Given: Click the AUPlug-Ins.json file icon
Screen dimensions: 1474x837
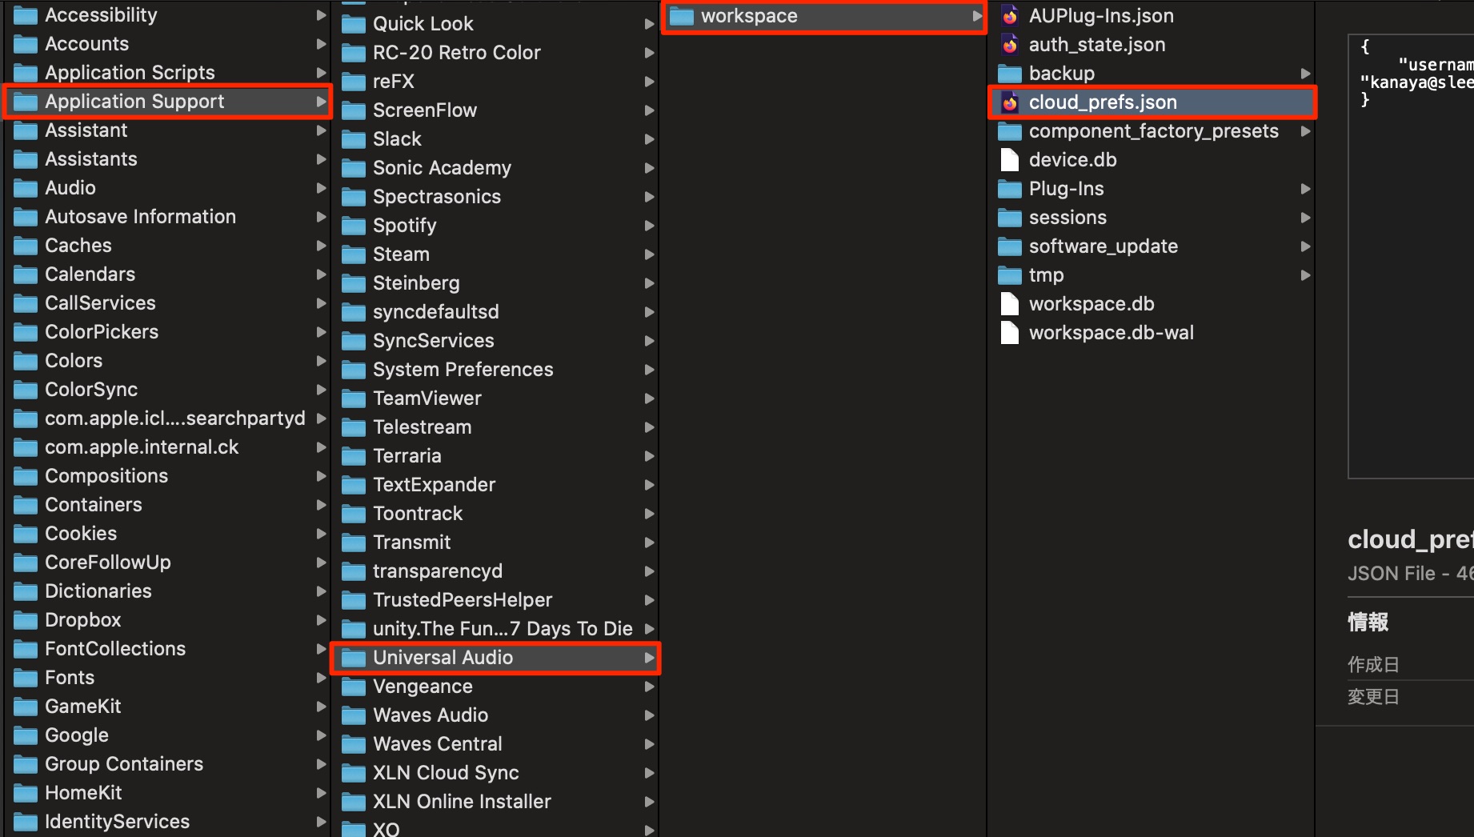Looking at the screenshot, I should click(1010, 16).
